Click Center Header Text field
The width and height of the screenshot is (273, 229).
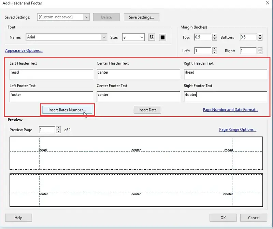coord(139,74)
